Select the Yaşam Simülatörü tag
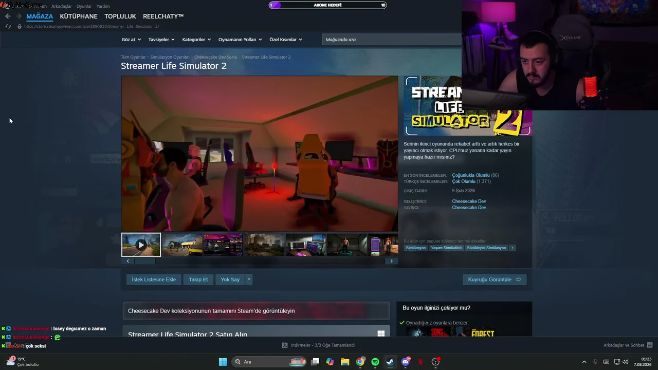The height and width of the screenshot is (370, 658). tap(446, 248)
